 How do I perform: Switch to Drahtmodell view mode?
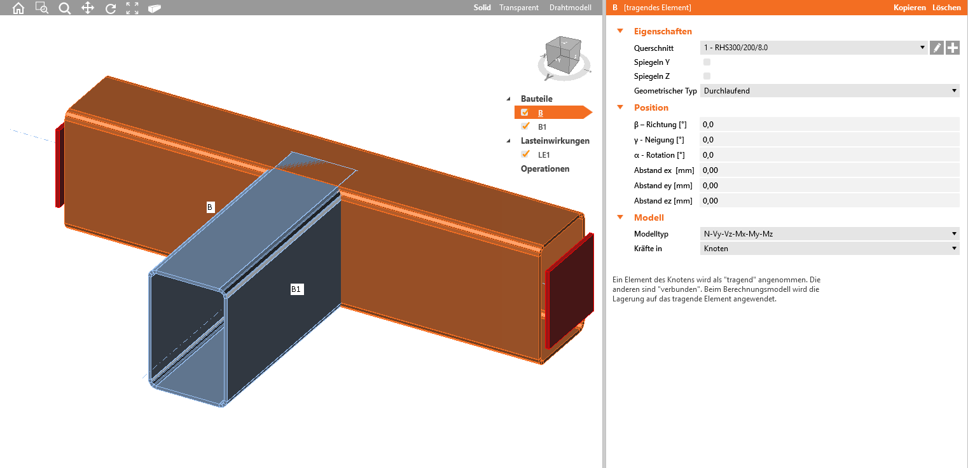[570, 8]
